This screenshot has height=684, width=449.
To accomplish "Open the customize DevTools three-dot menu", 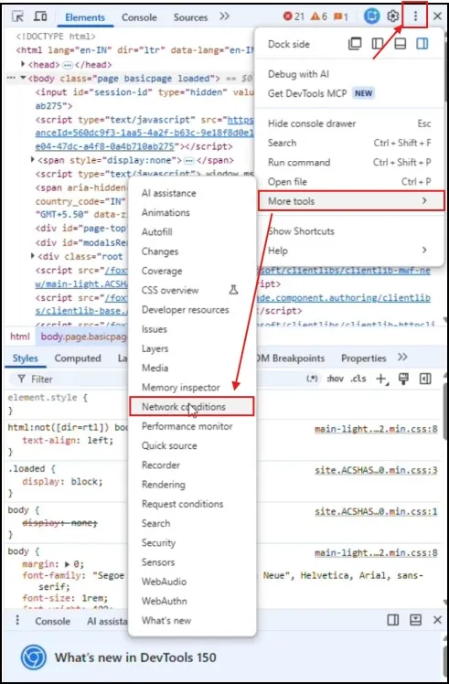I will (415, 16).
